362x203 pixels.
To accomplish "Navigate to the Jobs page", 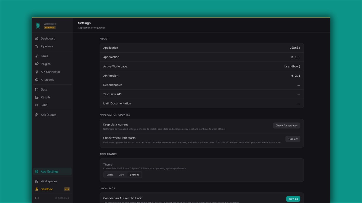I will point(52,105).
